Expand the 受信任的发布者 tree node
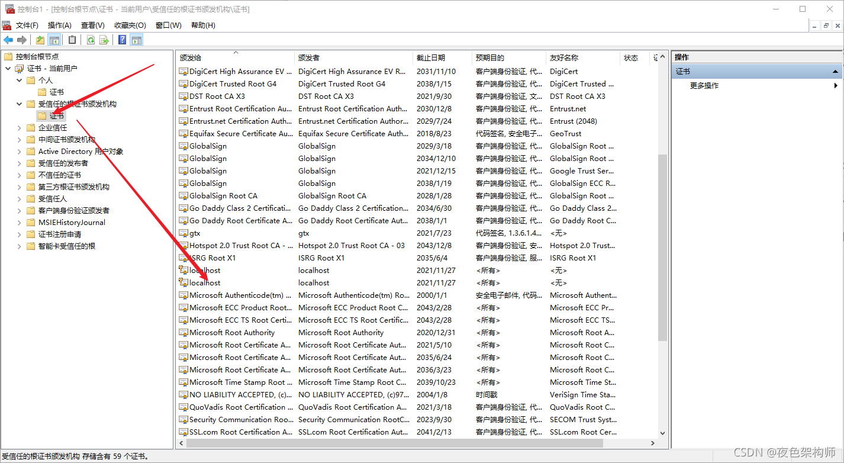This screenshot has width=844, height=463. [x=20, y=163]
